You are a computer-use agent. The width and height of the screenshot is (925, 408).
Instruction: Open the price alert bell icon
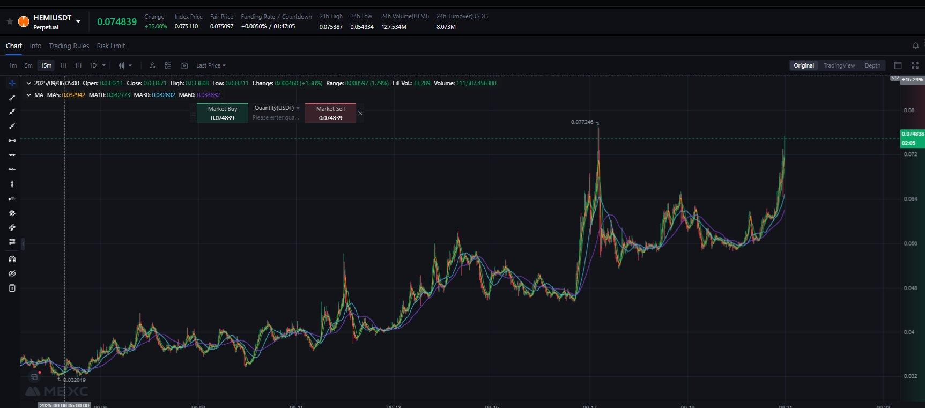[915, 46]
